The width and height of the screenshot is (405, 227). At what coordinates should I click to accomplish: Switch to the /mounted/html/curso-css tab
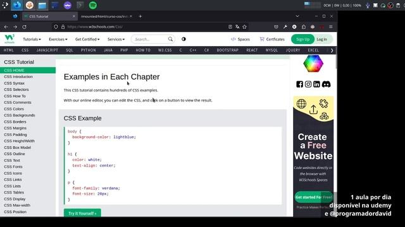(x=104, y=16)
